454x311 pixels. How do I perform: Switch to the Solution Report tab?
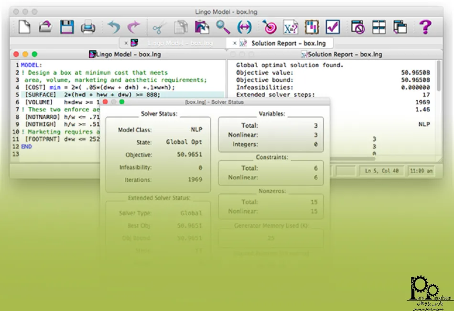pyautogui.click(x=288, y=43)
